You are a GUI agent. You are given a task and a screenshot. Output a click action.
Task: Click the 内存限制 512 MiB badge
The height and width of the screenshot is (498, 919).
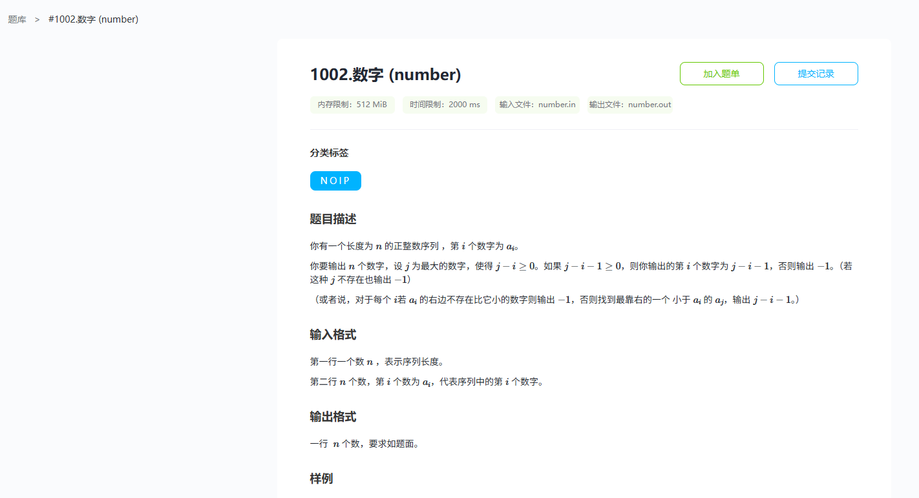(x=352, y=105)
